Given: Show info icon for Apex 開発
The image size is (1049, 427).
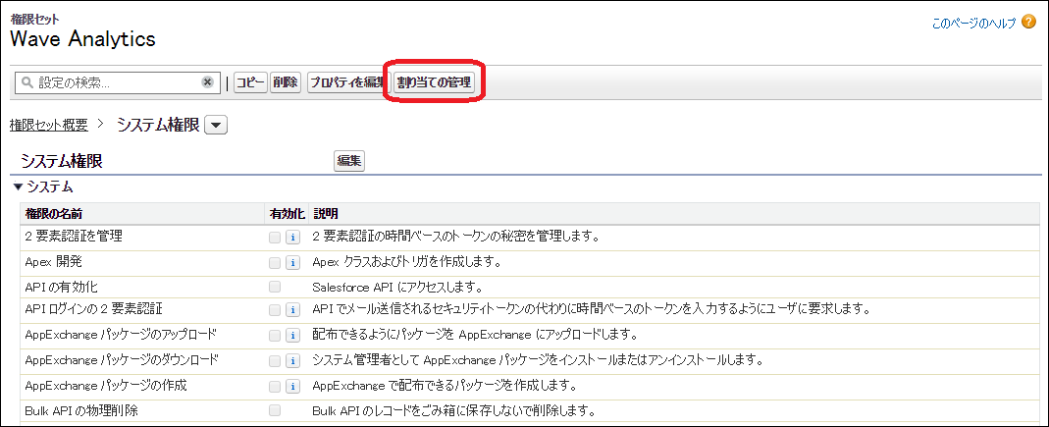Looking at the screenshot, I should pyautogui.click(x=292, y=262).
